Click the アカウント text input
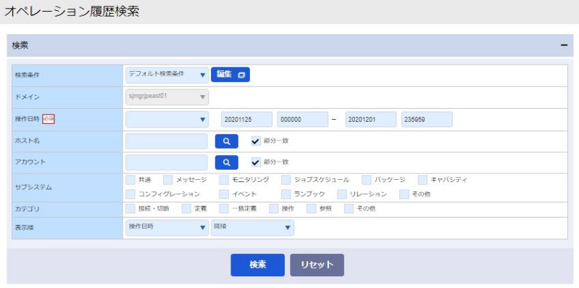The width and height of the screenshot is (579, 288). [x=167, y=162]
